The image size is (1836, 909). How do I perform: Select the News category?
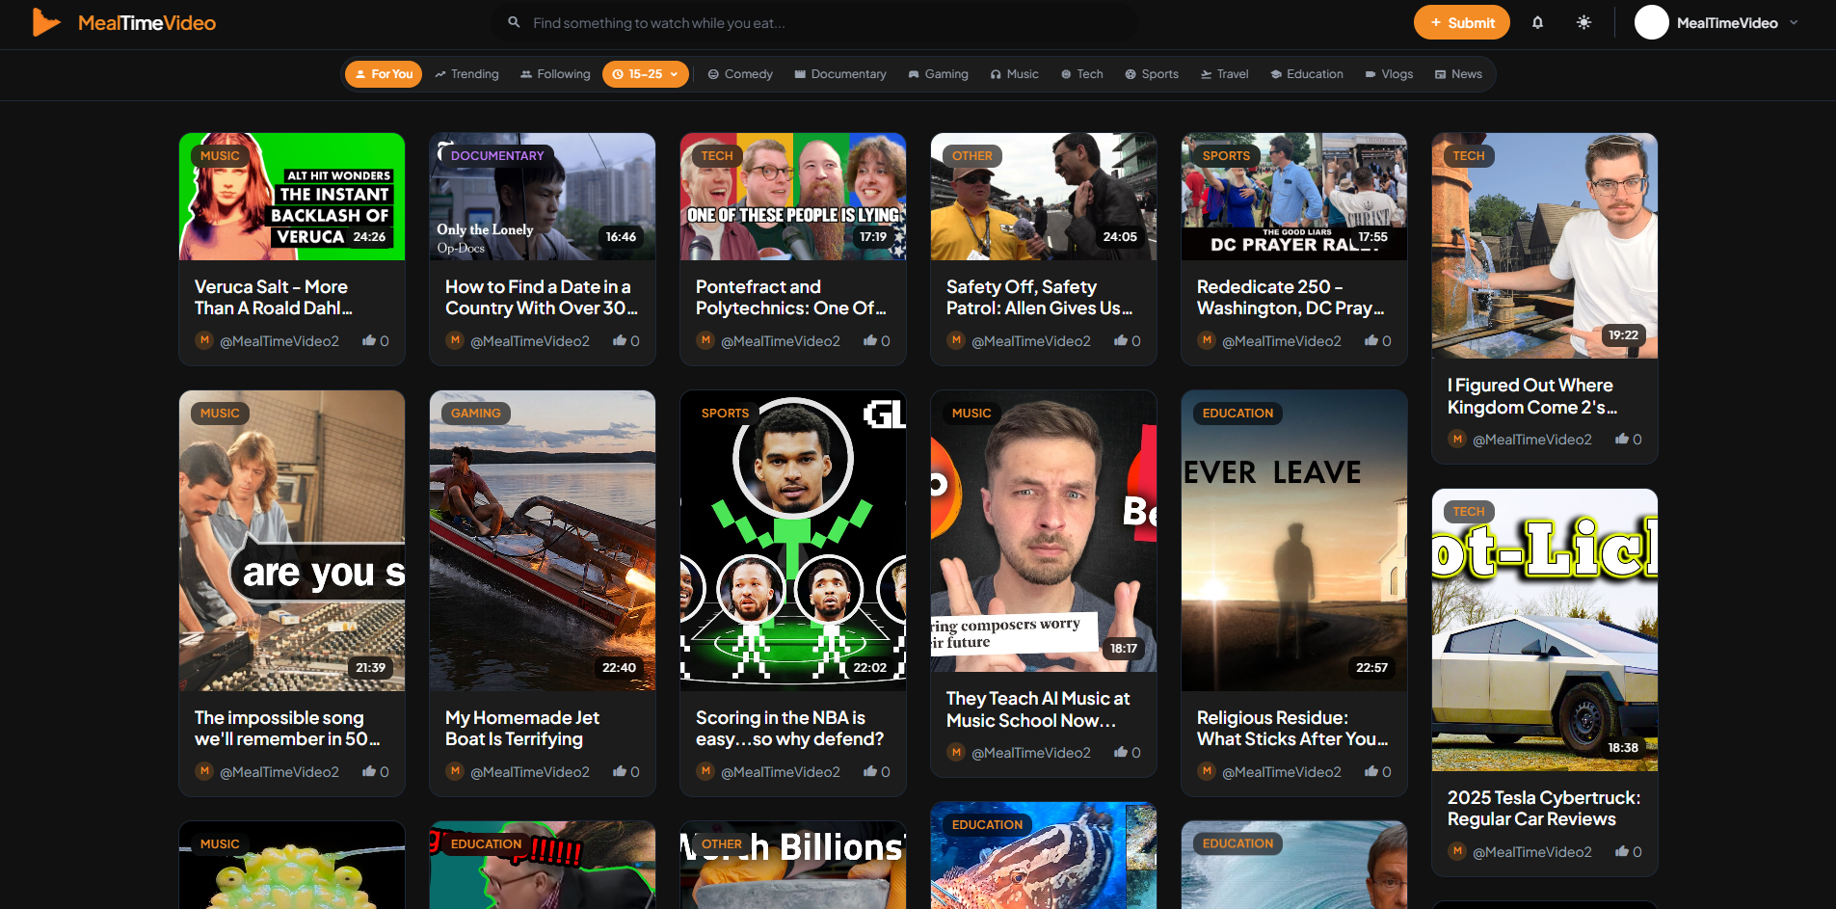tap(1458, 74)
